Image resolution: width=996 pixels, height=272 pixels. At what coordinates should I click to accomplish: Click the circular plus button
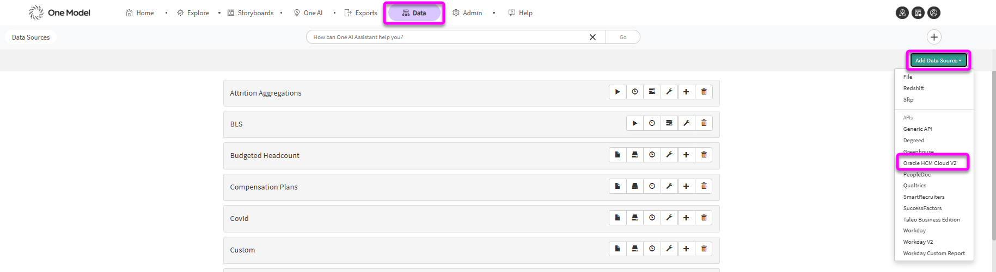point(934,37)
